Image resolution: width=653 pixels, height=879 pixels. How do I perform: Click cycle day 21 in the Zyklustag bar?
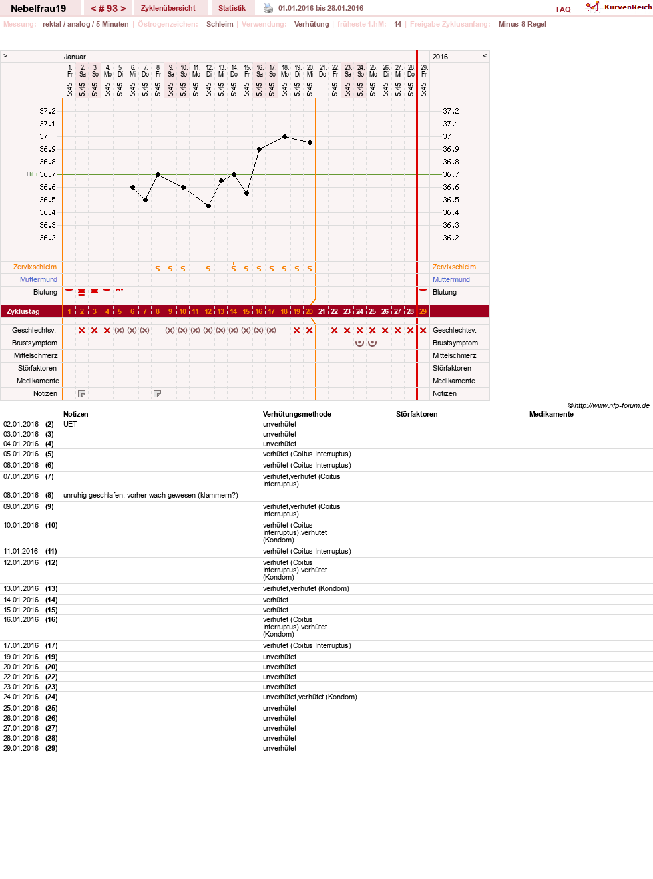322,311
